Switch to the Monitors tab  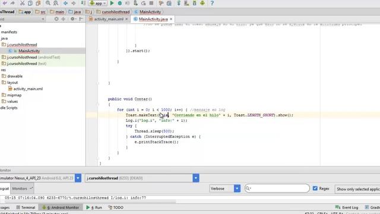pyautogui.click(x=22, y=188)
